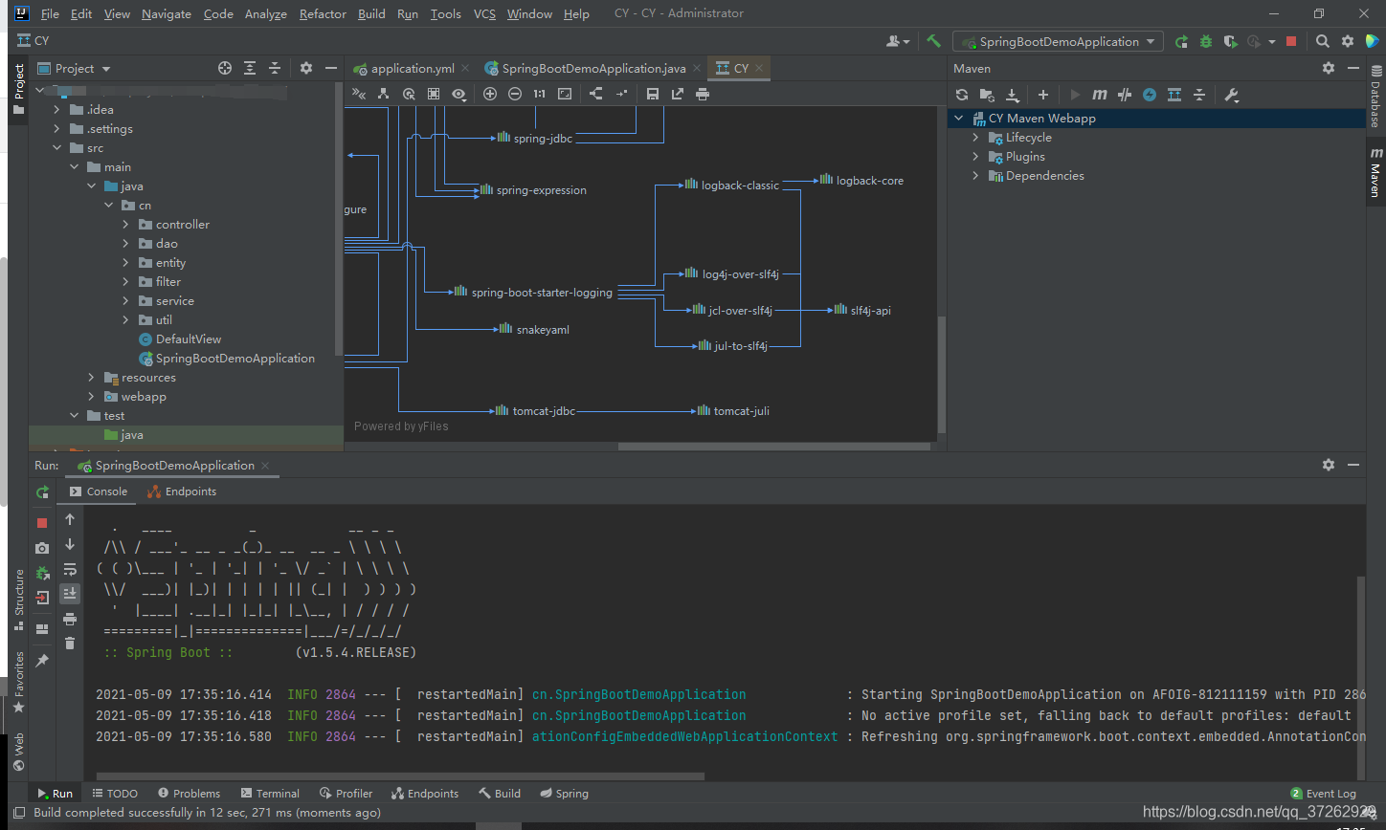Click the console horizontal scrollbar
Viewport: 1386px width, 830px height.
coord(400,776)
